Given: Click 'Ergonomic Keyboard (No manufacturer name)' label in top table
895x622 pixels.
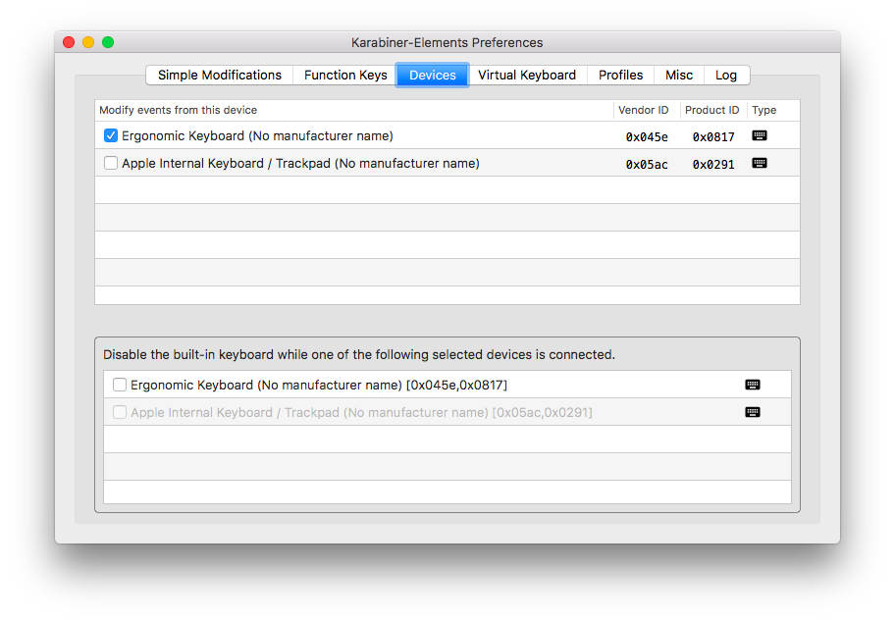Looking at the screenshot, I should [257, 135].
